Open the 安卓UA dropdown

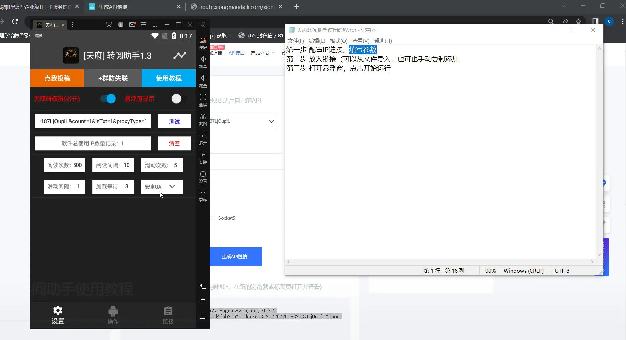tap(161, 187)
